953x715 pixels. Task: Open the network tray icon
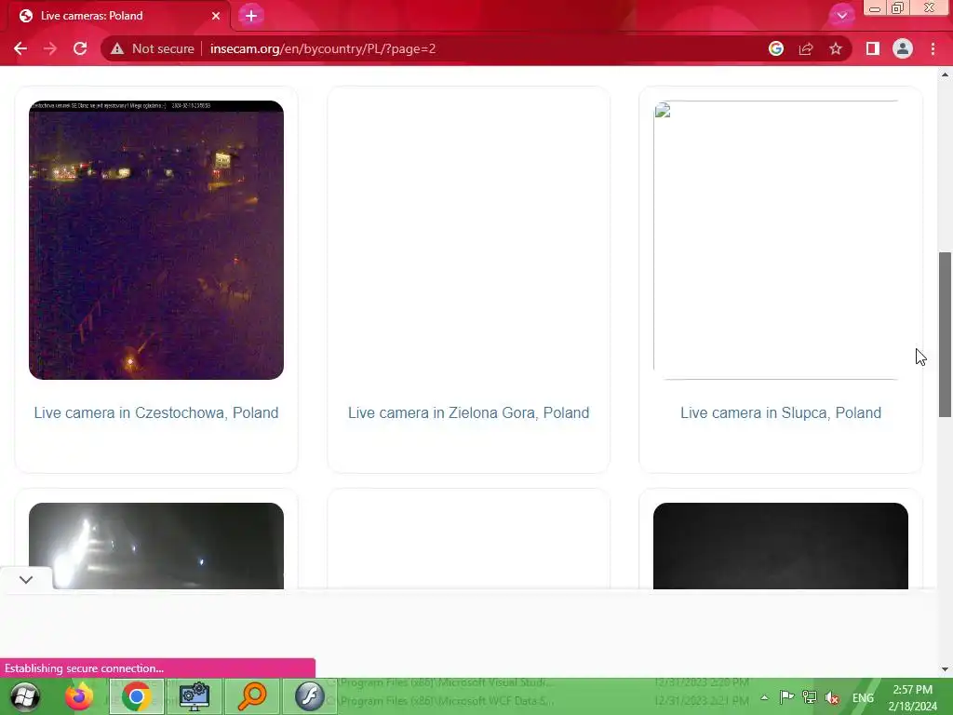point(809,697)
